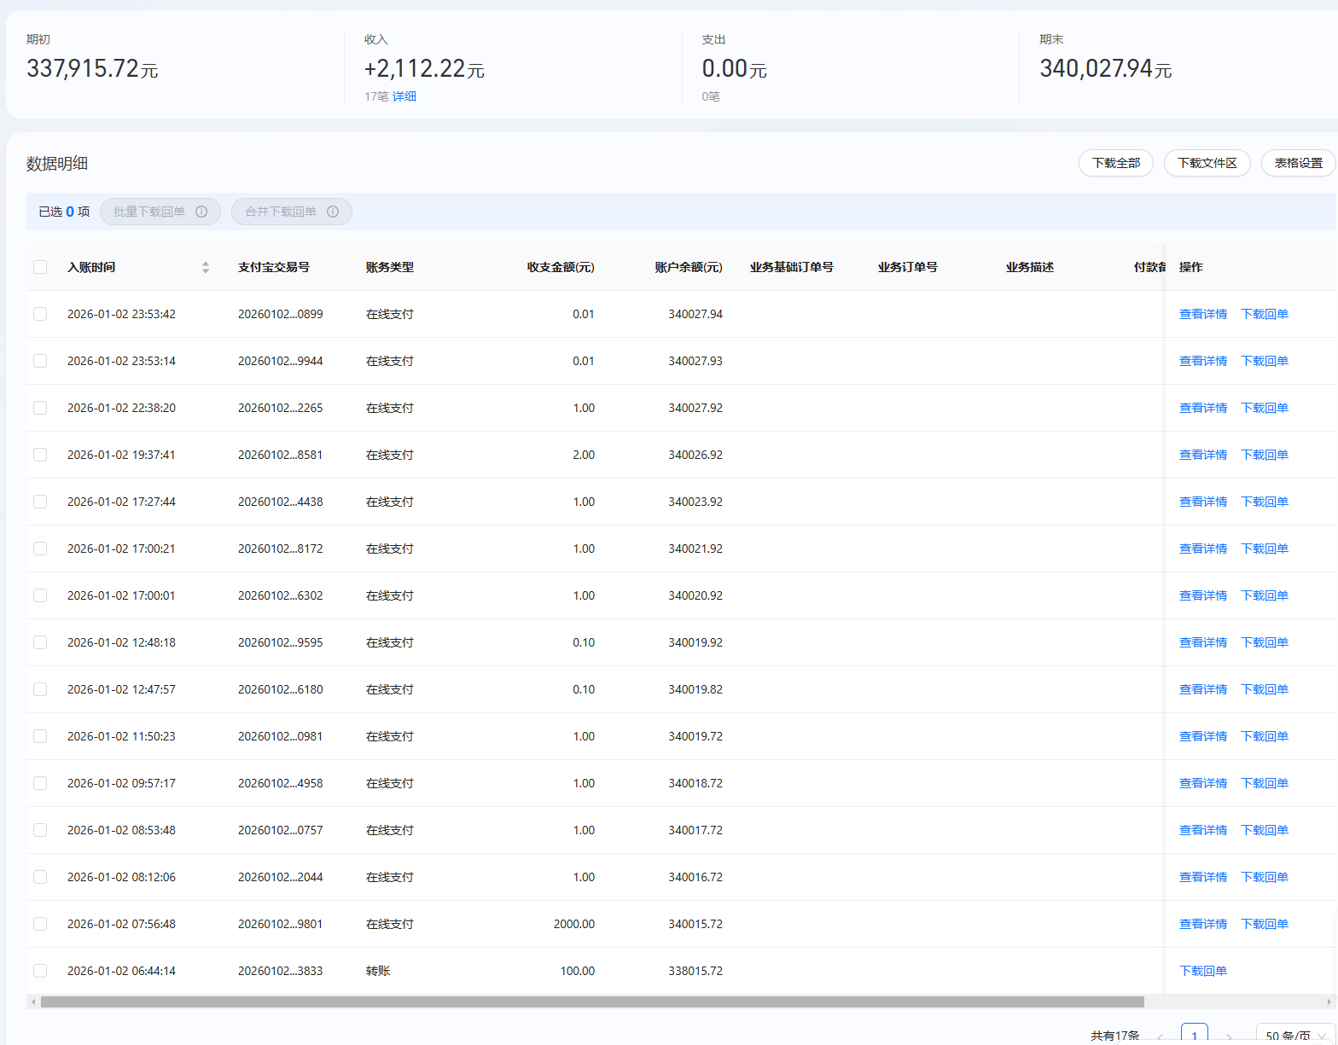
Task: Go to the previous page arrow
Action: (x=1161, y=1036)
